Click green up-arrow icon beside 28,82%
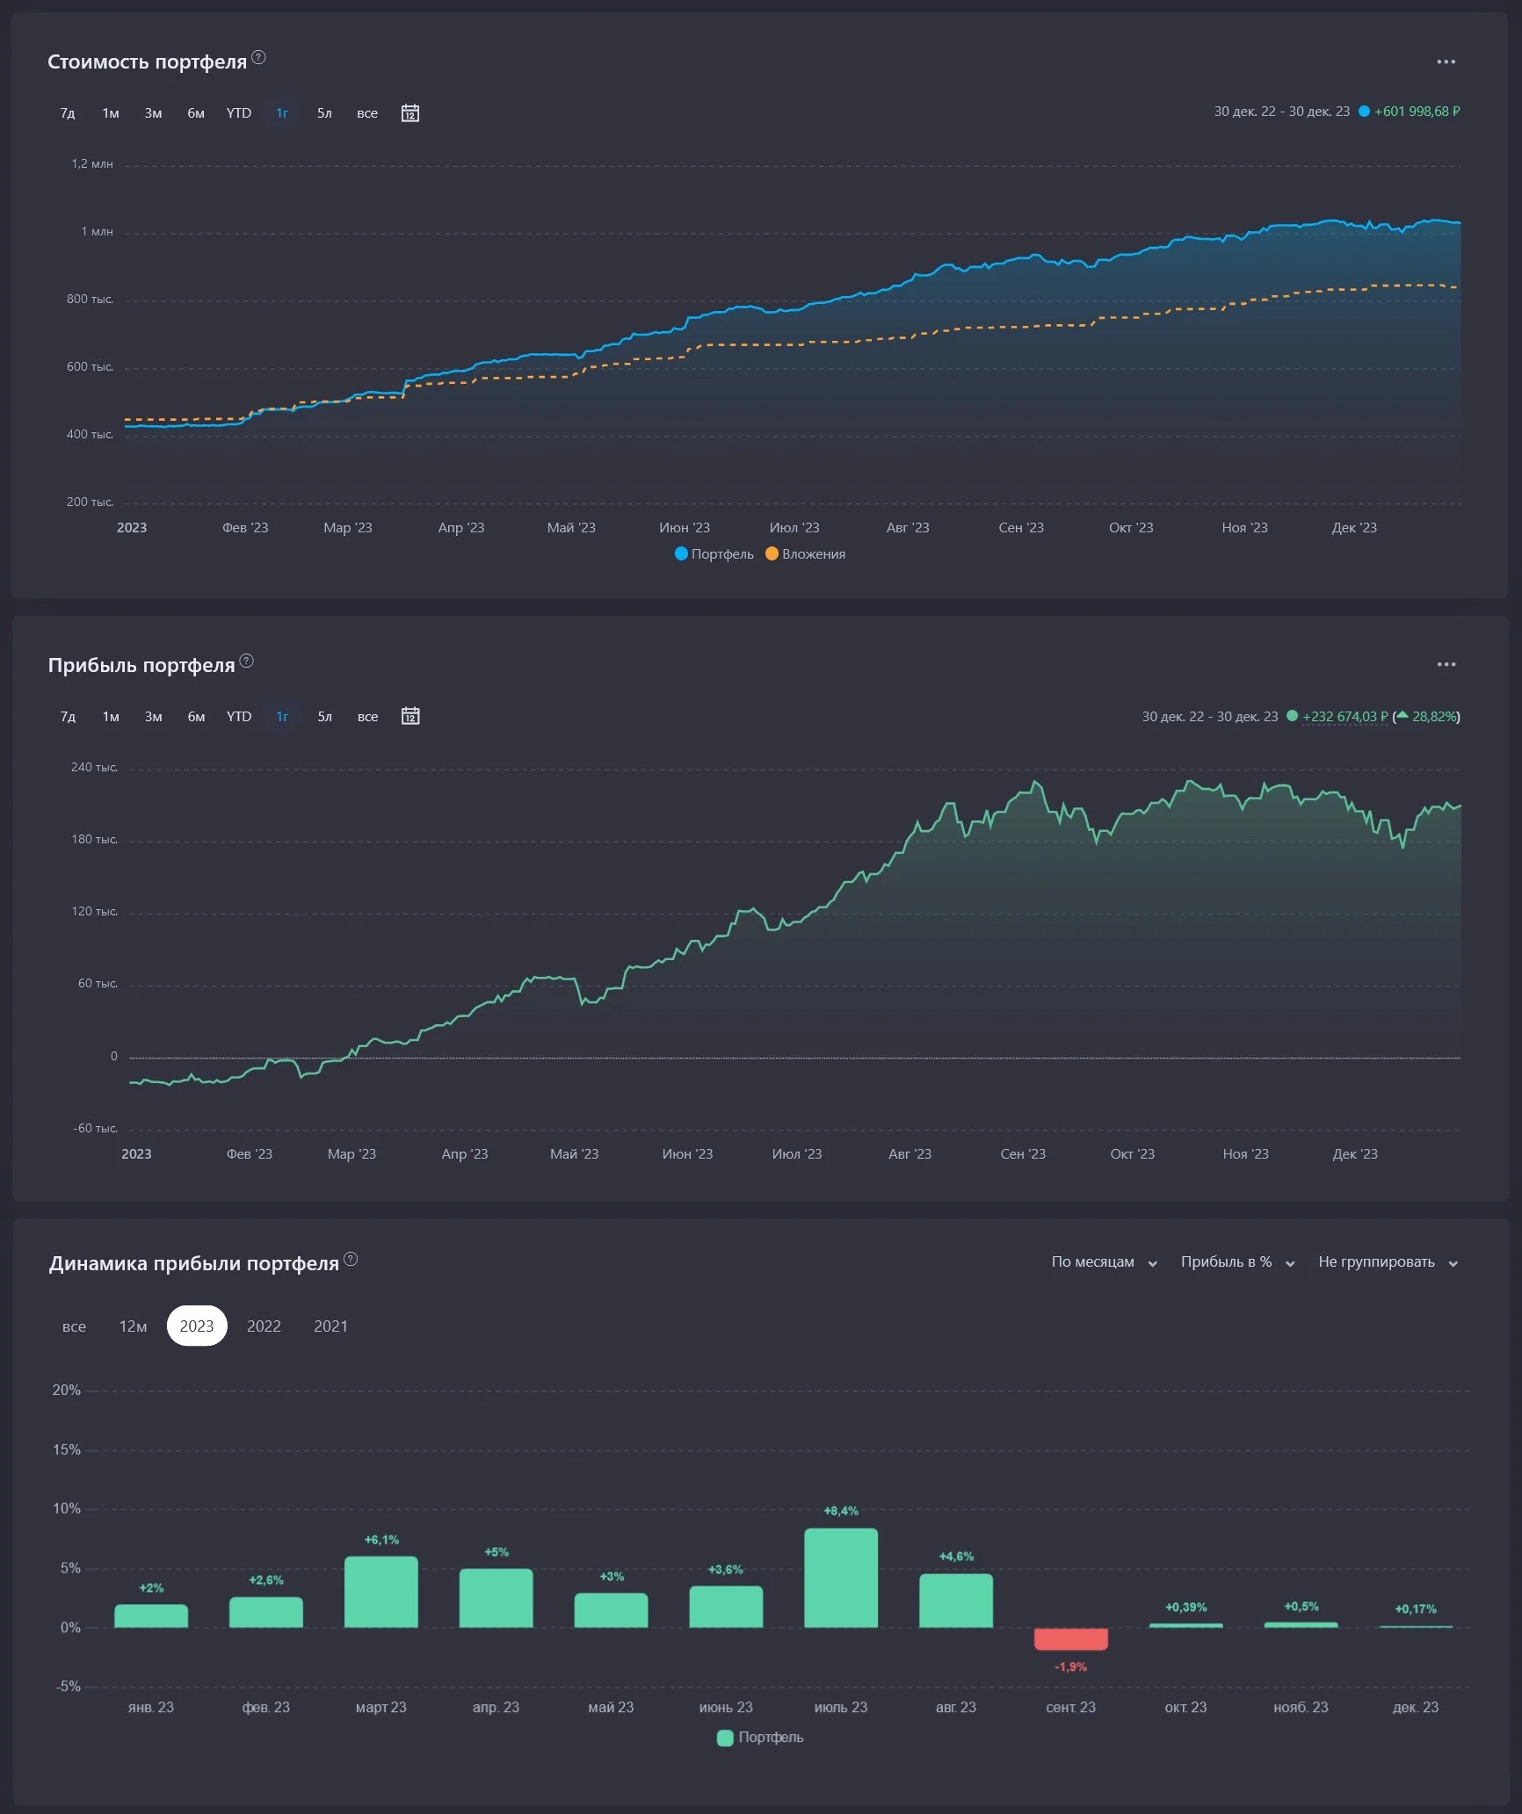 point(1402,715)
